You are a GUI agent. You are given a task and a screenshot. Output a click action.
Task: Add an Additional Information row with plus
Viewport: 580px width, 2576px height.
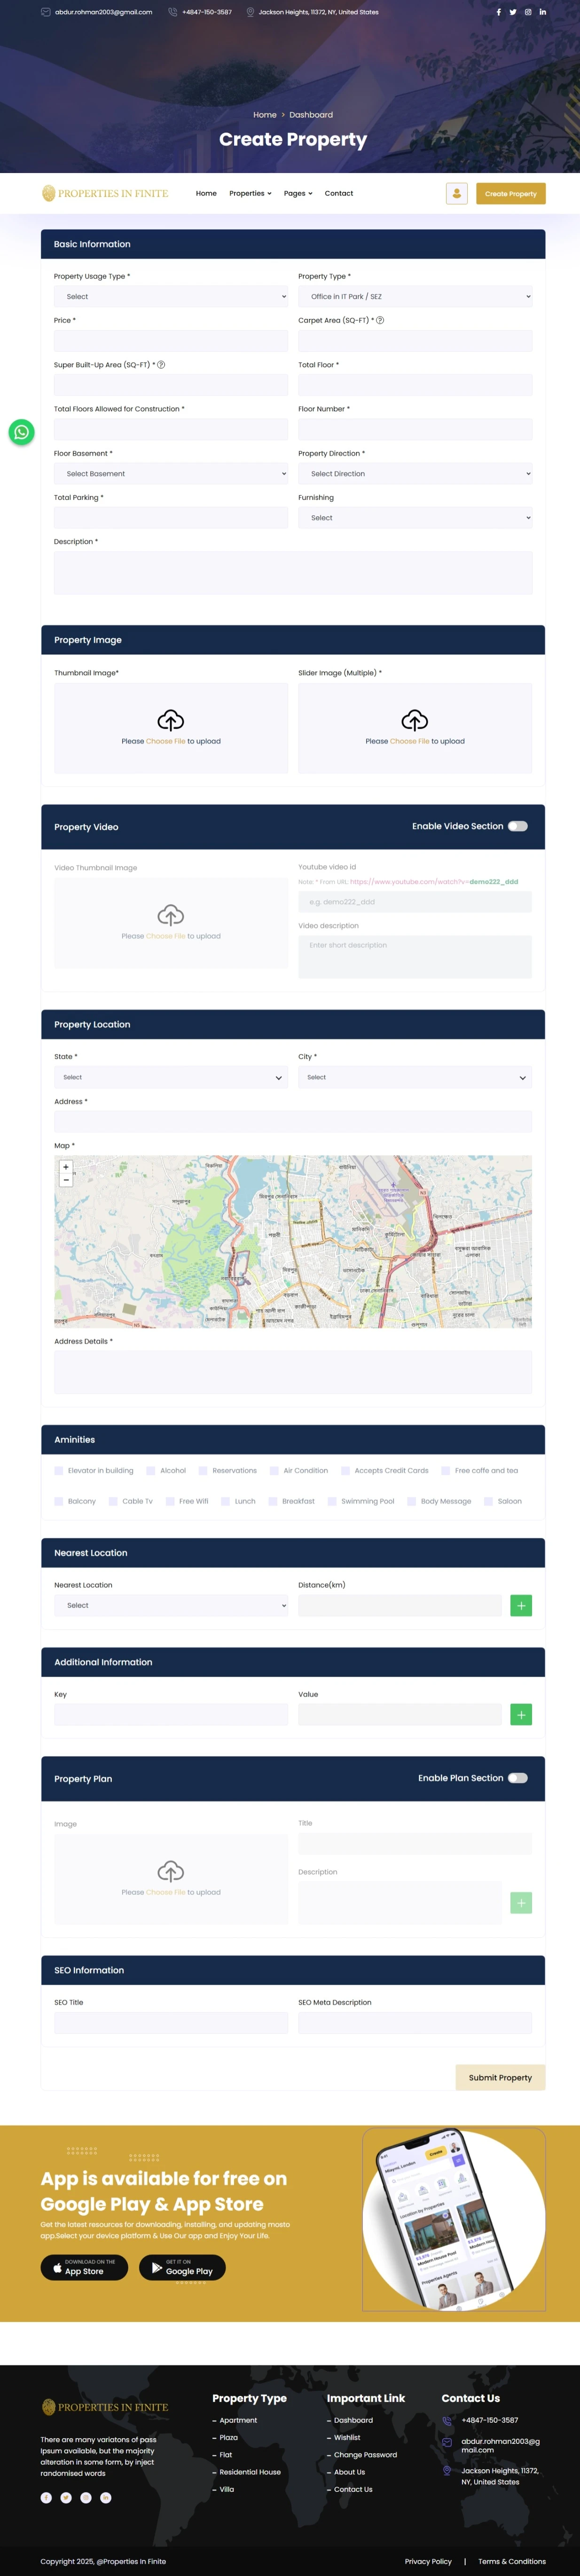point(521,1714)
